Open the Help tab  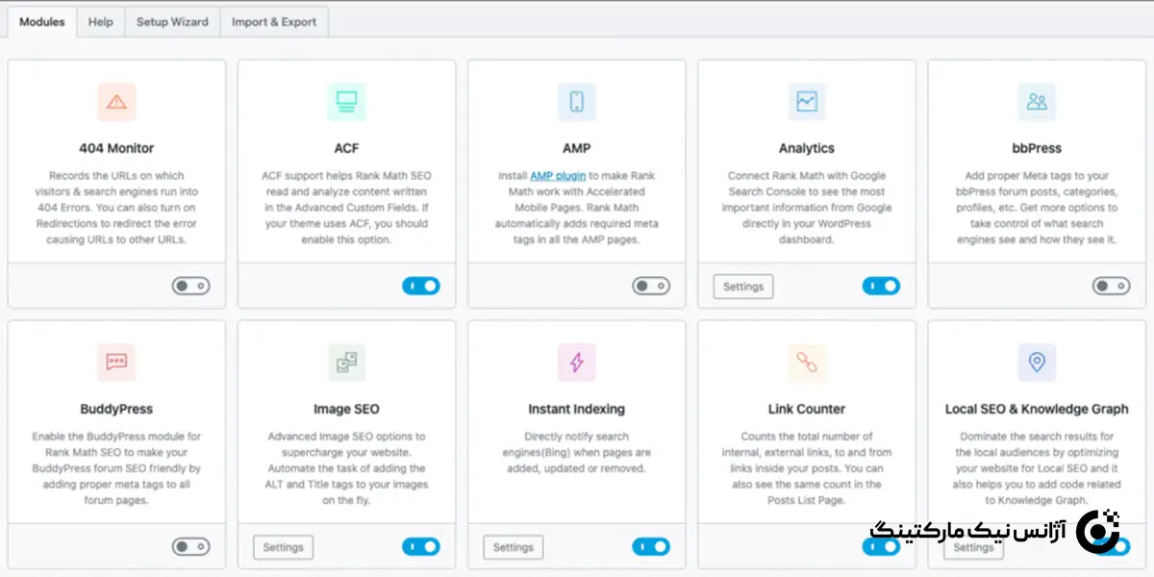101,22
